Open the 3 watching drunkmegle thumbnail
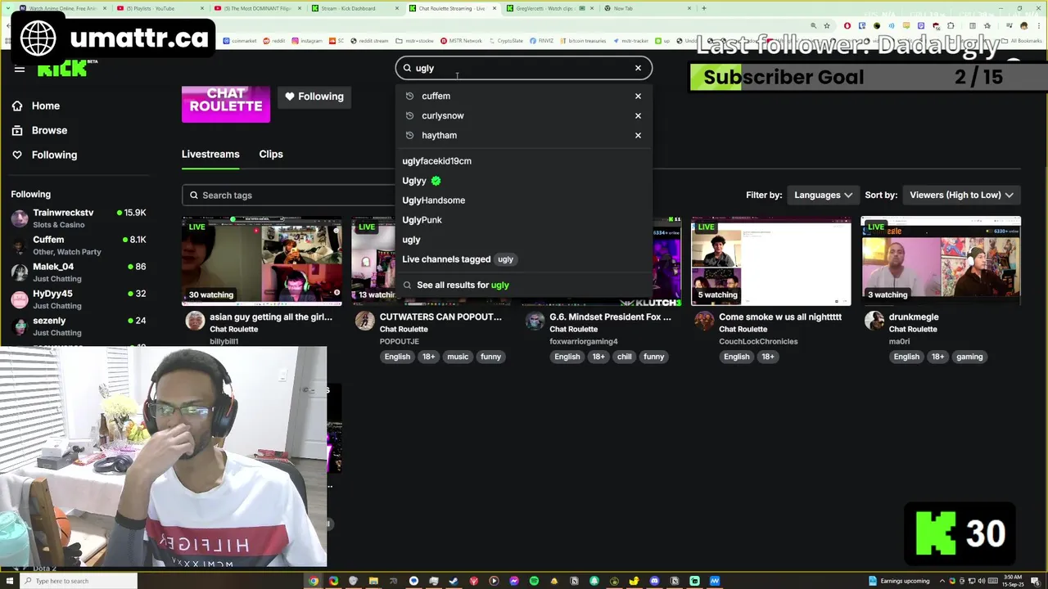Viewport: 1048px width, 589px height. [941, 261]
